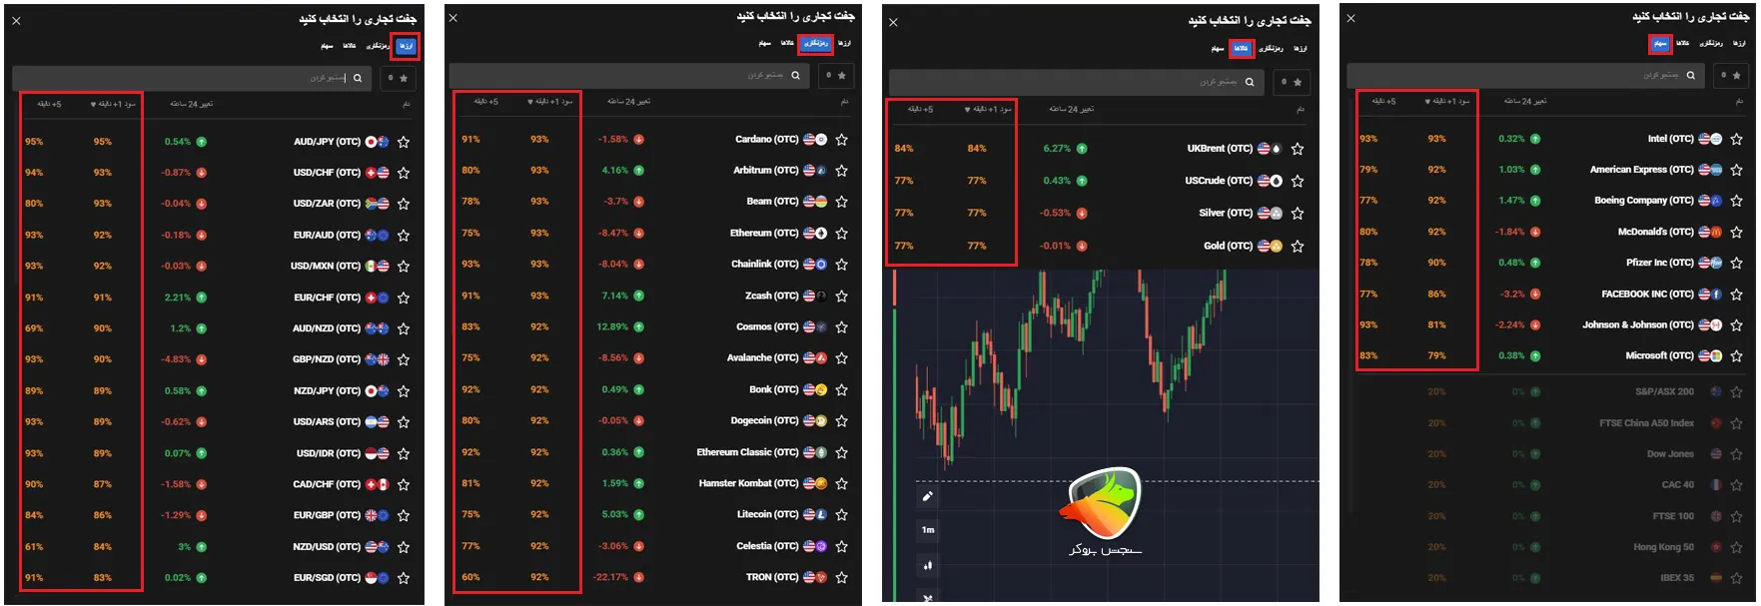Image resolution: width=1761 pixels, height=606 pixels.
Task: Switch to the ارزها tab in first panel
Action: pyautogui.click(x=406, y=46)
